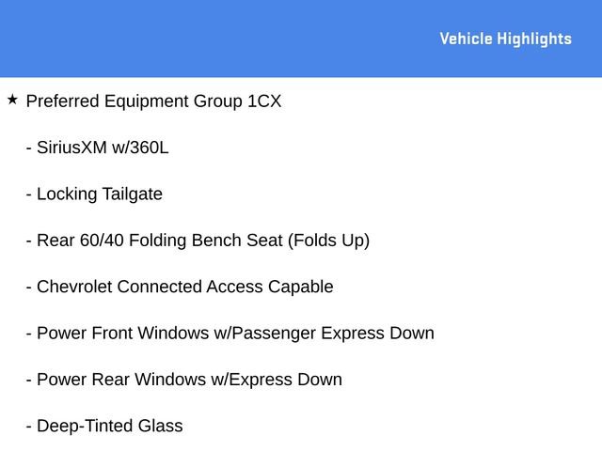Click the word Chevrolet
The width and height of the screenshot is (602, 451).
pos(74,287)
